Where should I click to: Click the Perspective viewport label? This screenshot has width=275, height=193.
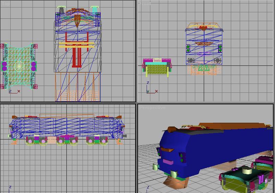[x=153, y=107]
